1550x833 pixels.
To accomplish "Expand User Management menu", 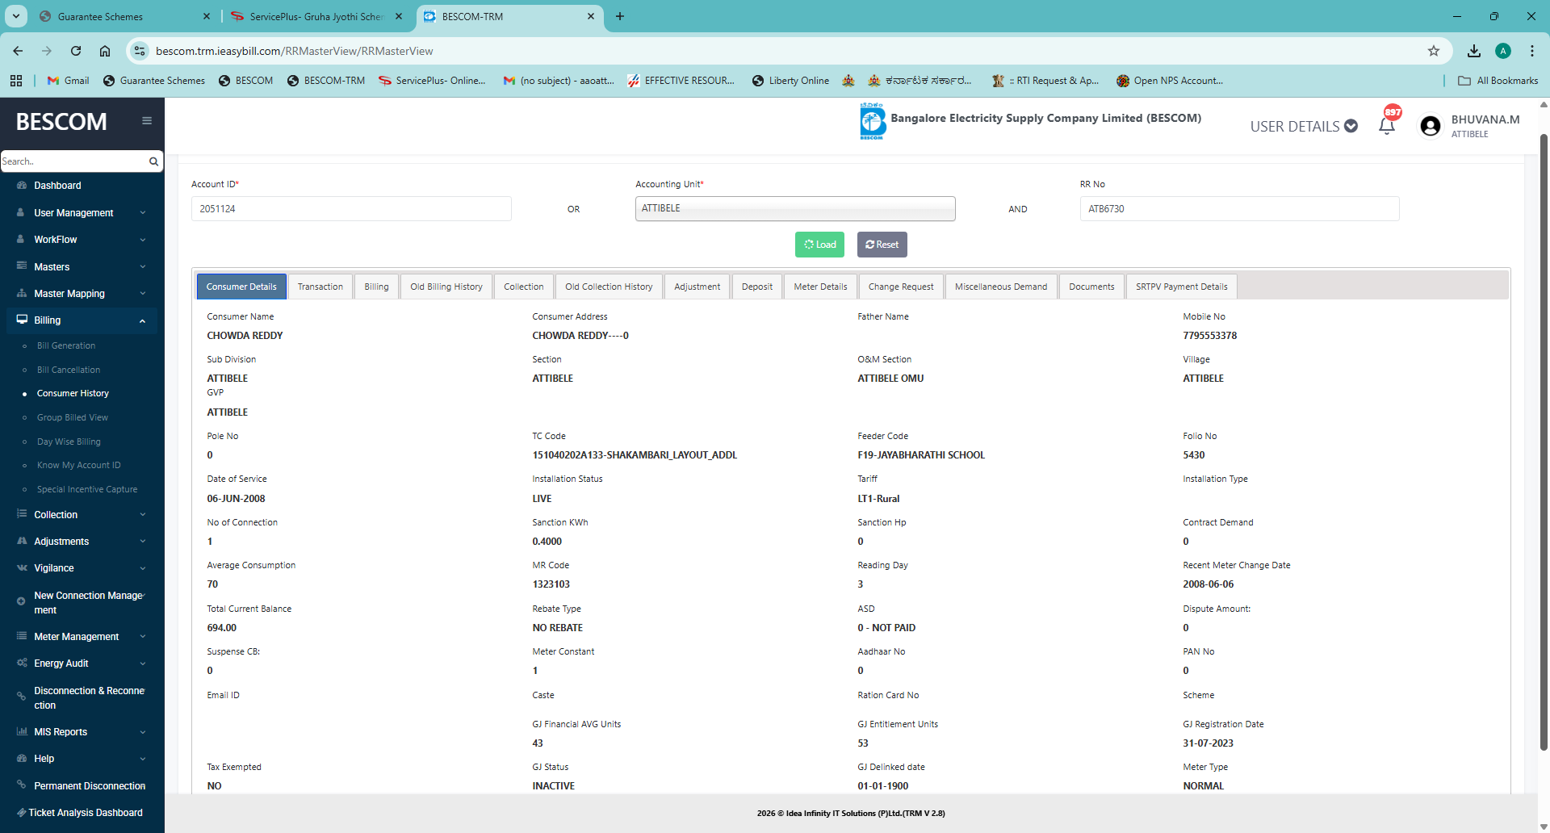I will point(81,213).
